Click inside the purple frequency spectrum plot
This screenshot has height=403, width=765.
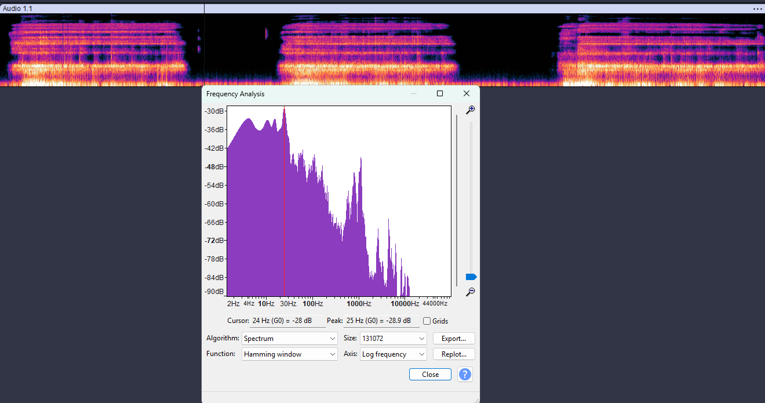point(338,201)
